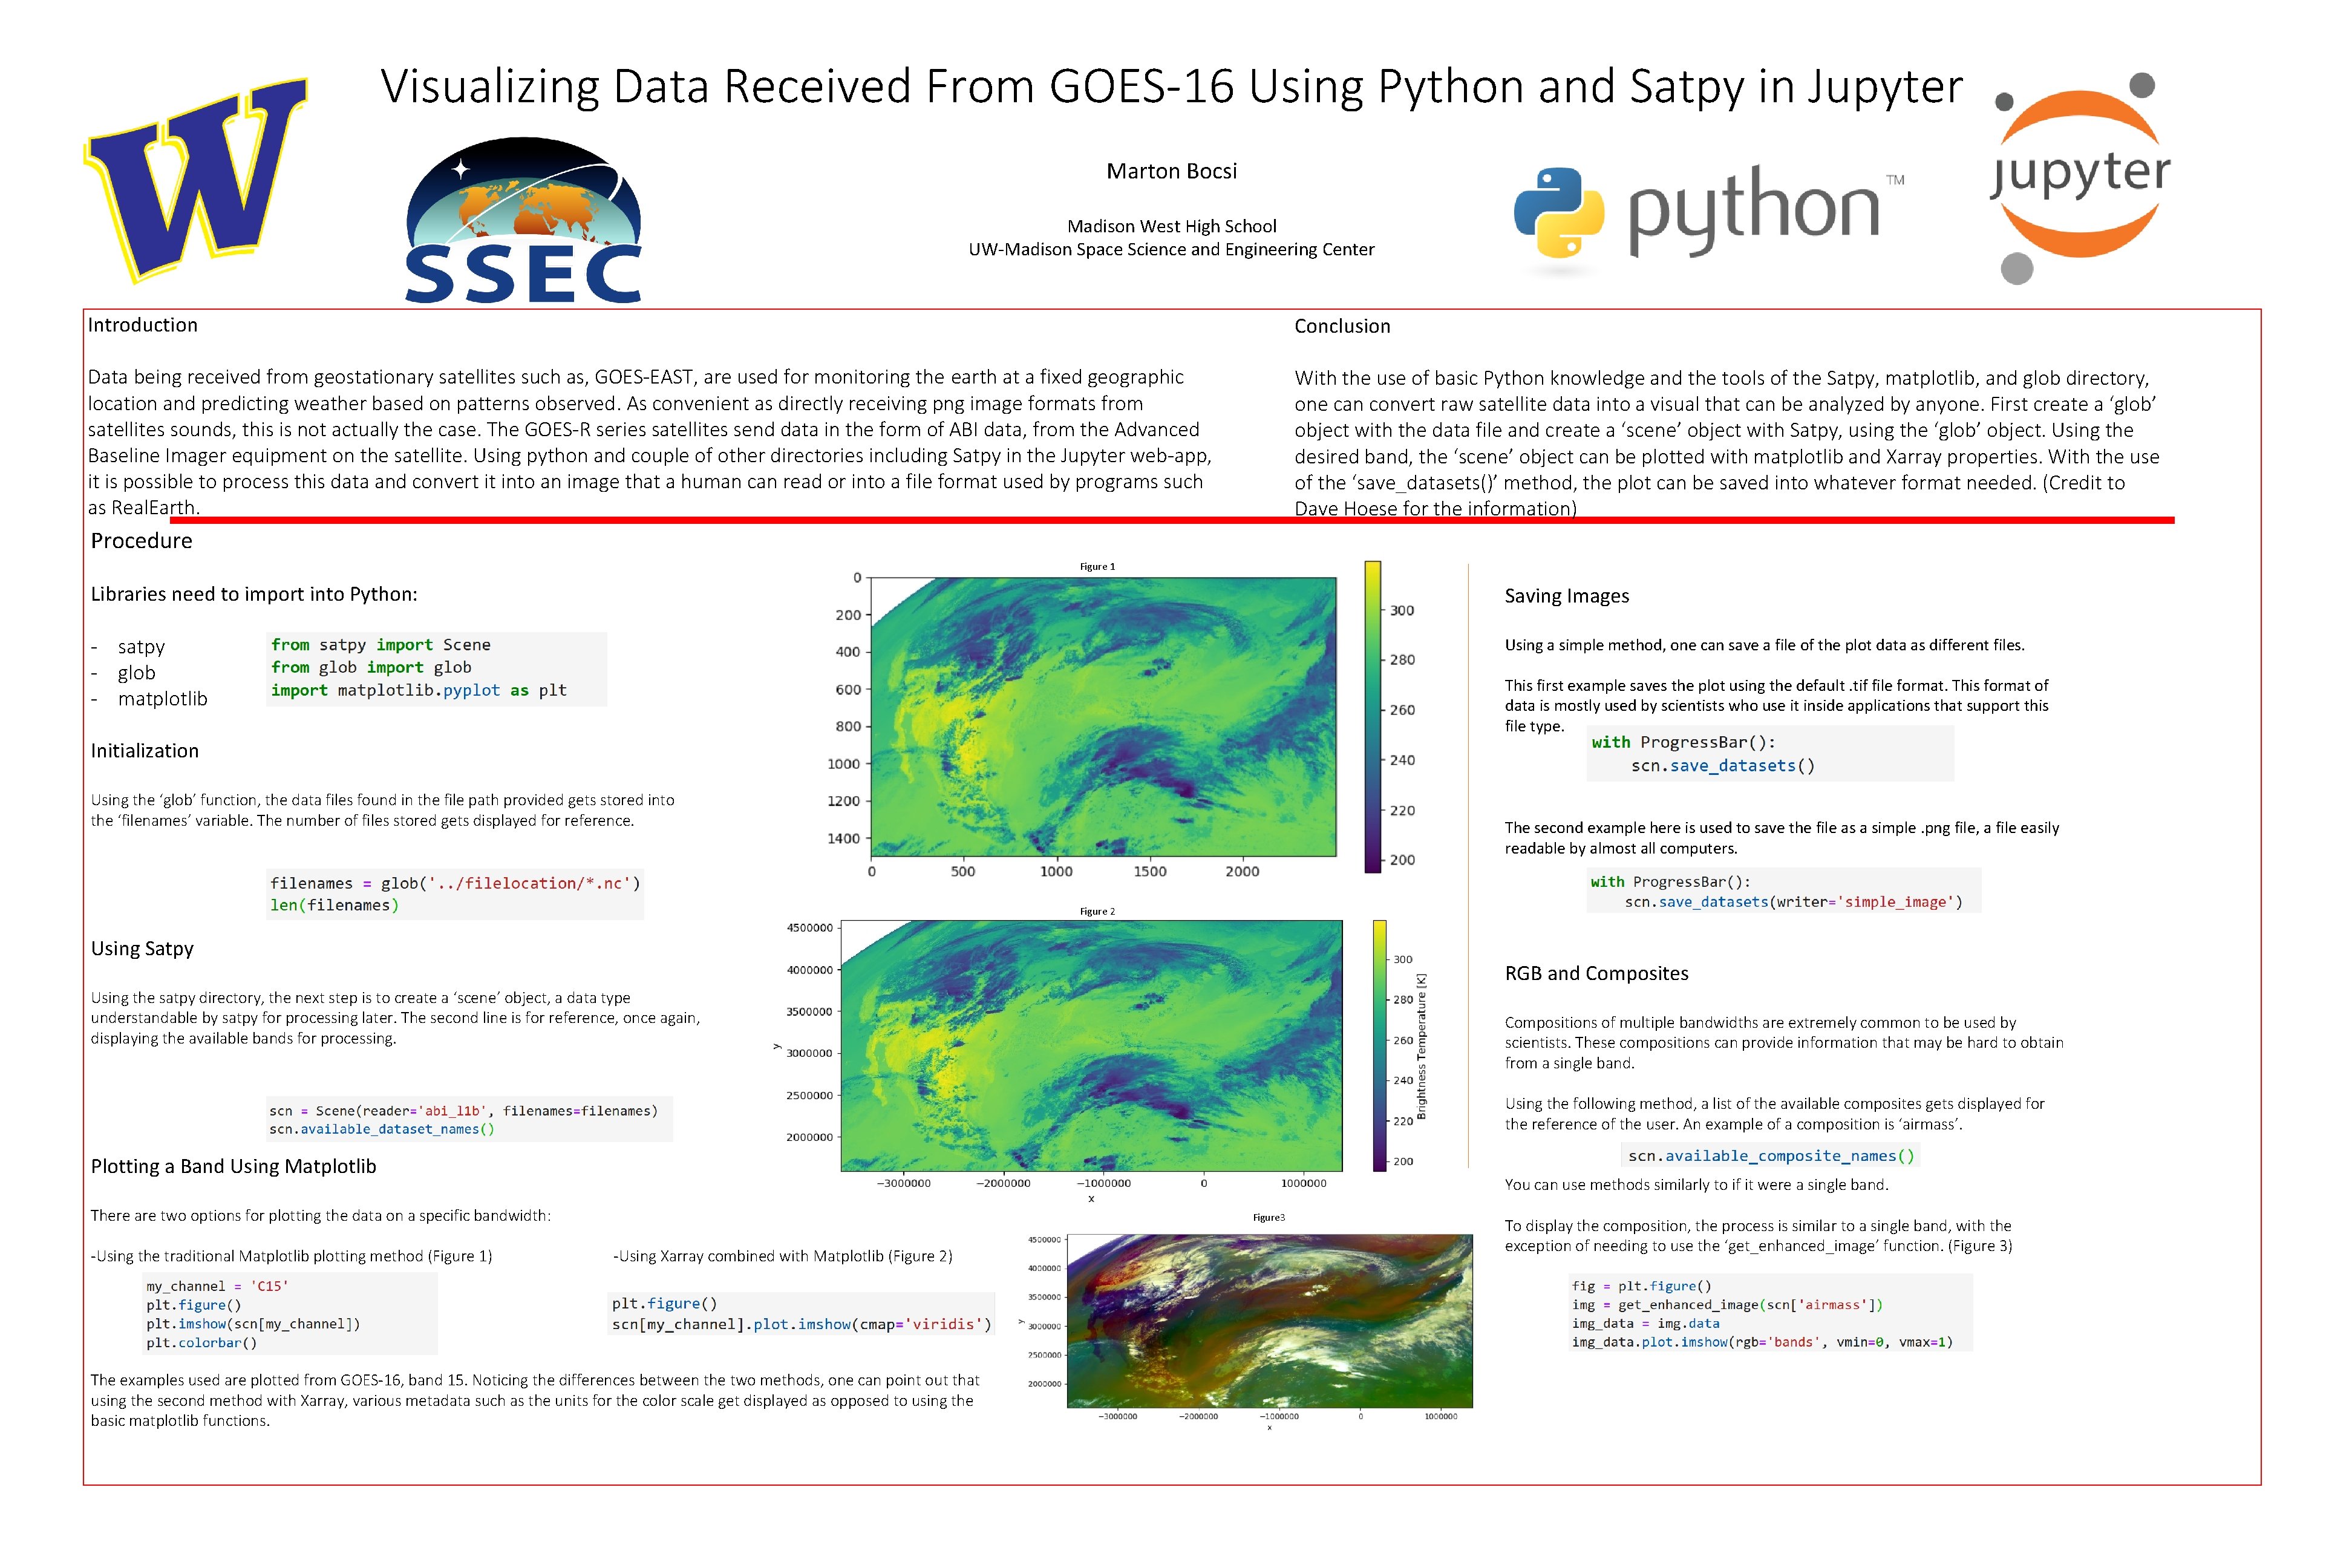Click the Figure 1 viridis colorbar
The height and width of the screenshot is (1568, 2352).
pos(1373,716)
